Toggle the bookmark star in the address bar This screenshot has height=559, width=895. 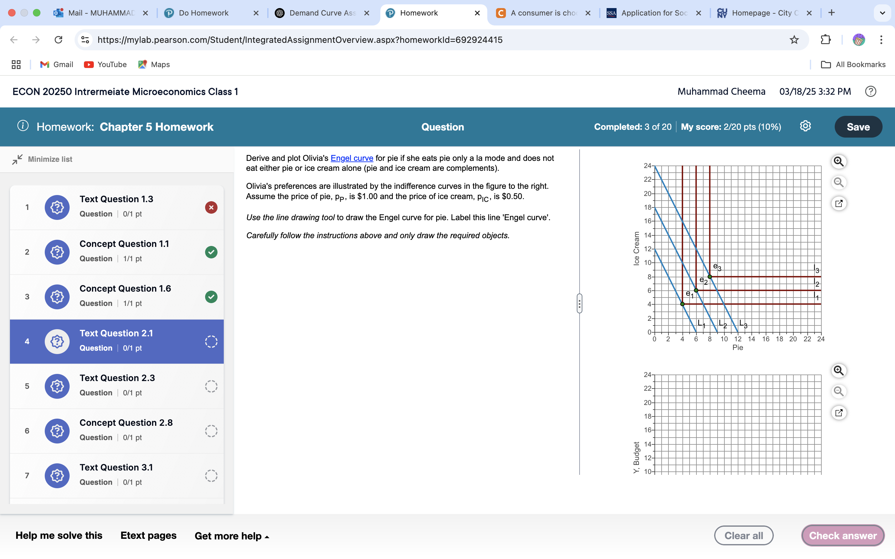[794, 39]
